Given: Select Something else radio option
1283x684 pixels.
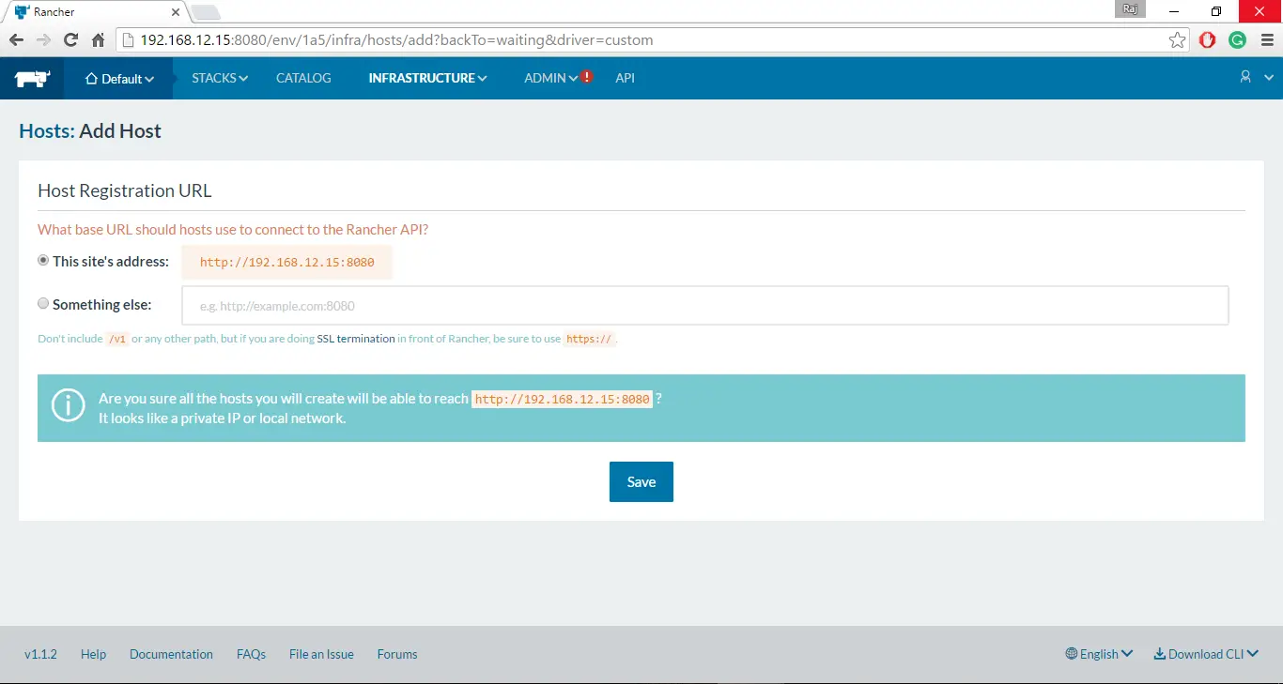Looking at the screenshot, I should 43,304.
